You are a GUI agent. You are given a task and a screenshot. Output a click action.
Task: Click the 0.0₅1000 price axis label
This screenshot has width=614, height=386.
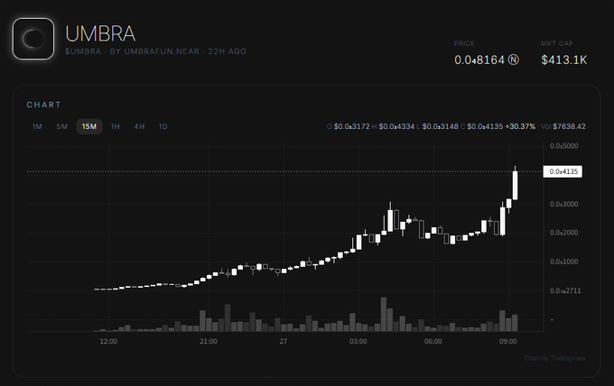tap(563, 262)
